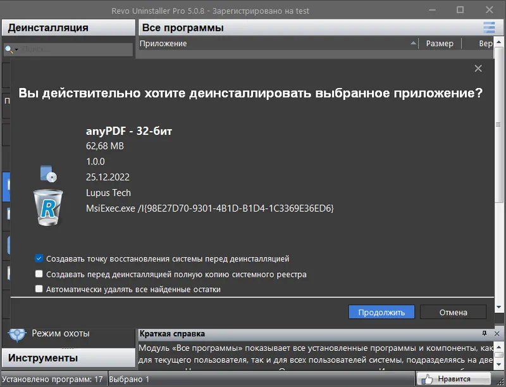Toggle system restore point creation checkbox
This screenshot has width=506, height=387.
pyautogui.click(x=39, y=258)
